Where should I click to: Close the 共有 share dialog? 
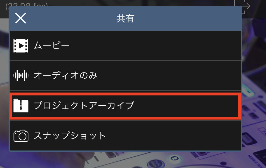tap(21, 18)
